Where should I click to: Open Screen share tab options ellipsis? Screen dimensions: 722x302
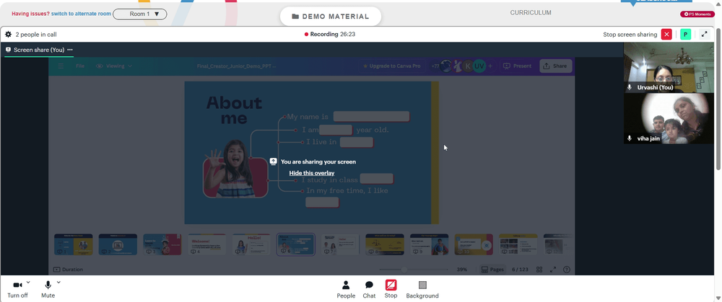pos(70,50)
